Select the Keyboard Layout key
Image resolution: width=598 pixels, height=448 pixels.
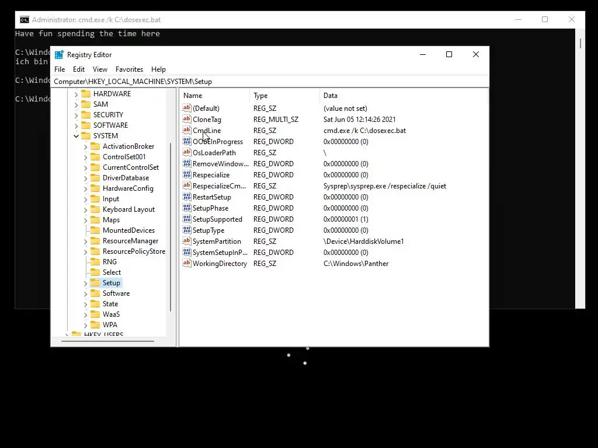pyautogui.click(x=128, y=209)
